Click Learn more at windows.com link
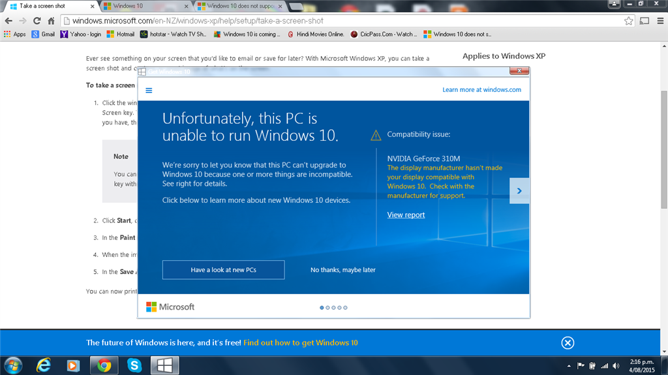Image resolution: width=668 pixels, height=375 pixels. pyautogui.click(x=481, y=90)
